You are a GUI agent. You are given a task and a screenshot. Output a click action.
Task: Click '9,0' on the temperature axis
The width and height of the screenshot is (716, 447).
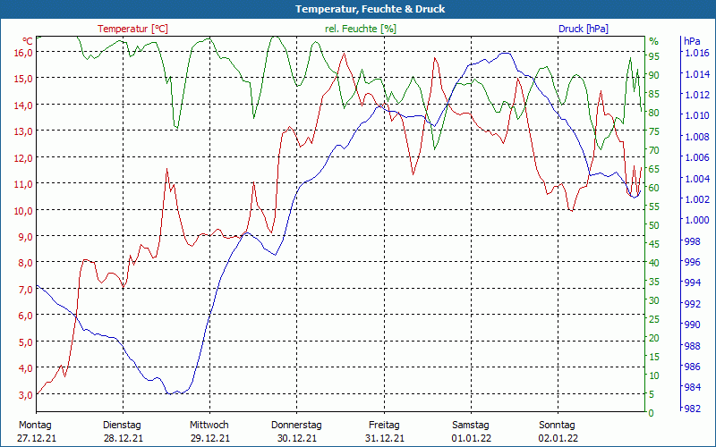(26, 236)
